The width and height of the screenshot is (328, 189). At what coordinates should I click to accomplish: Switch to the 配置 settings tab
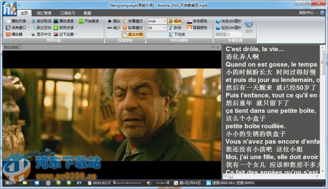(x=87, y=13)
